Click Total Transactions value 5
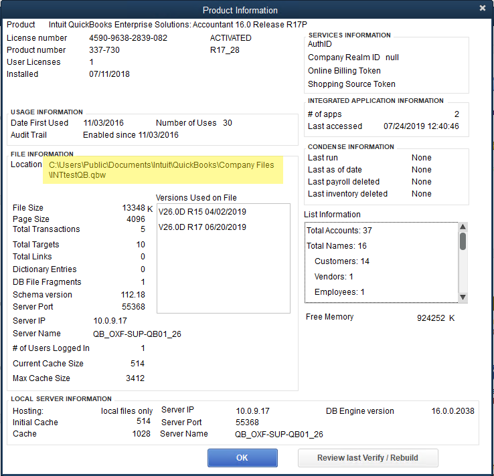This screenshot has height=476, width=494. pos(143,229)
